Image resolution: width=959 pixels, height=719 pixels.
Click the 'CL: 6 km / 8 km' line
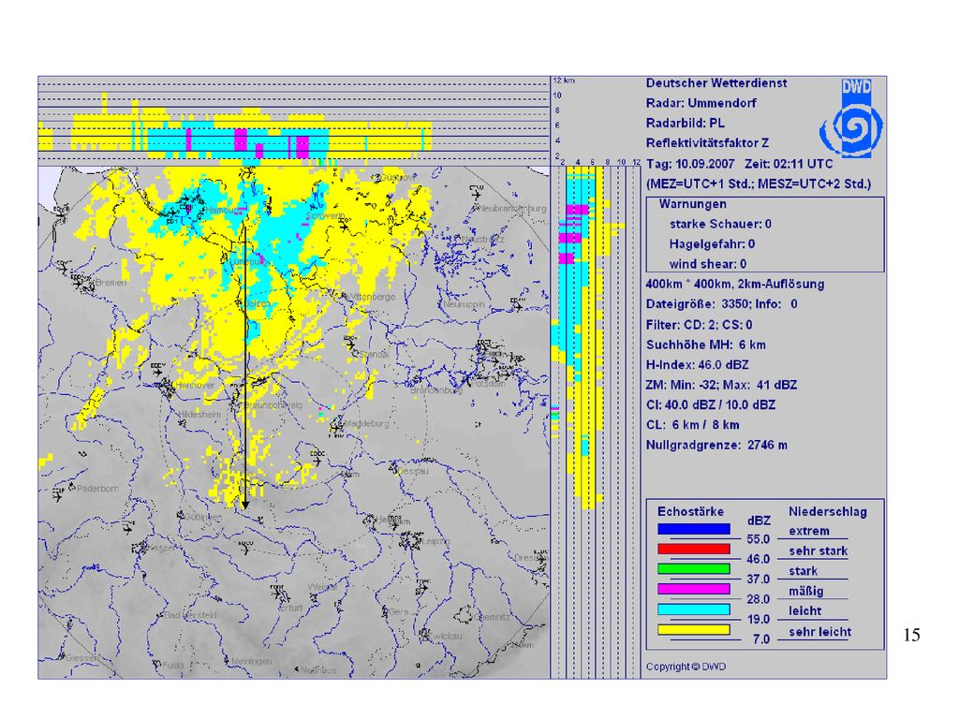(x=692, y=425)
